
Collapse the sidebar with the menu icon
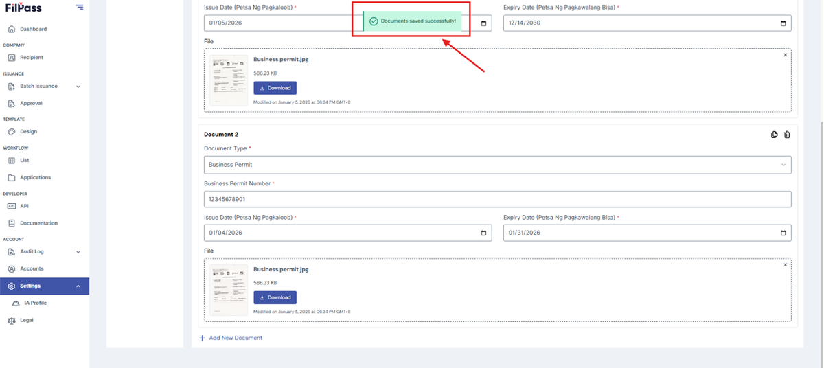click(80, 7)
